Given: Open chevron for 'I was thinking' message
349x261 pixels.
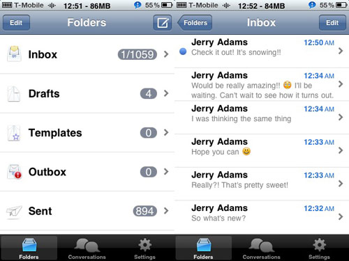Looking at the screenshot, I should tap(341, 117).
